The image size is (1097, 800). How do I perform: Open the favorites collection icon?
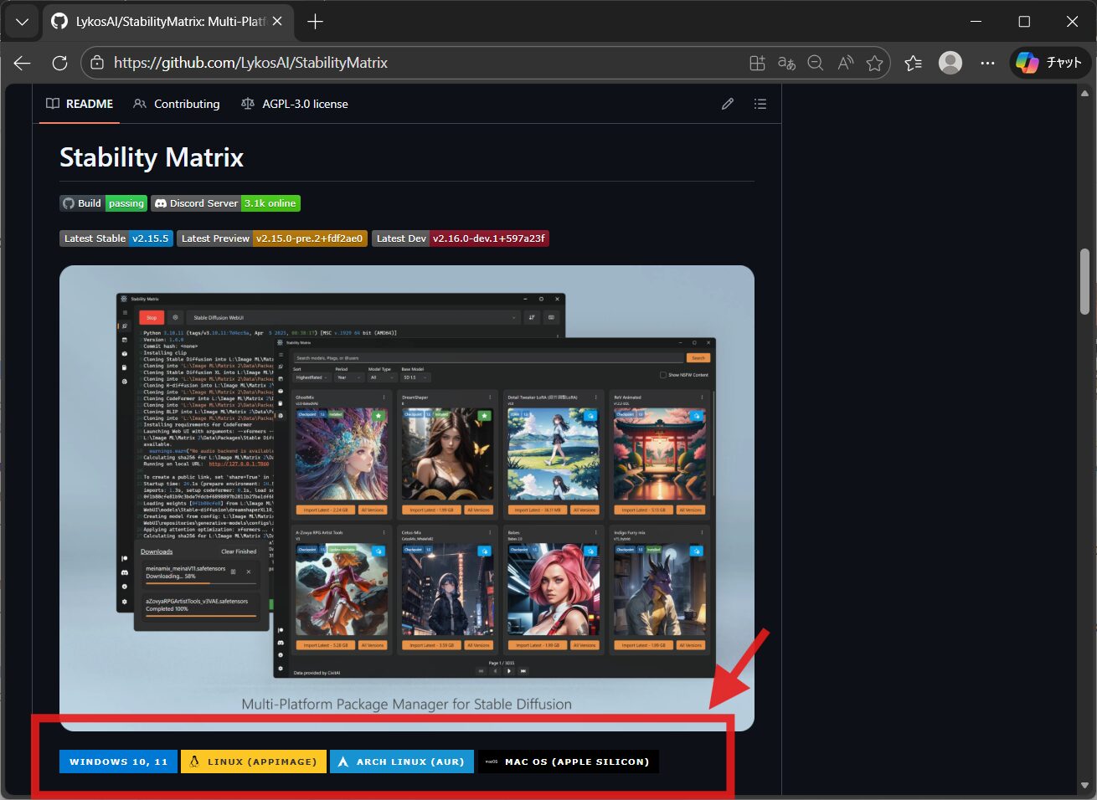(913, 63)
